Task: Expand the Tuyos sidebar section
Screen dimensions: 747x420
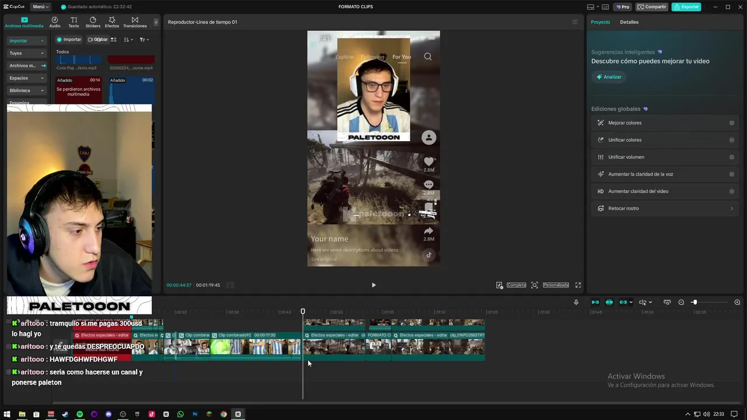Action: point(27,53)
